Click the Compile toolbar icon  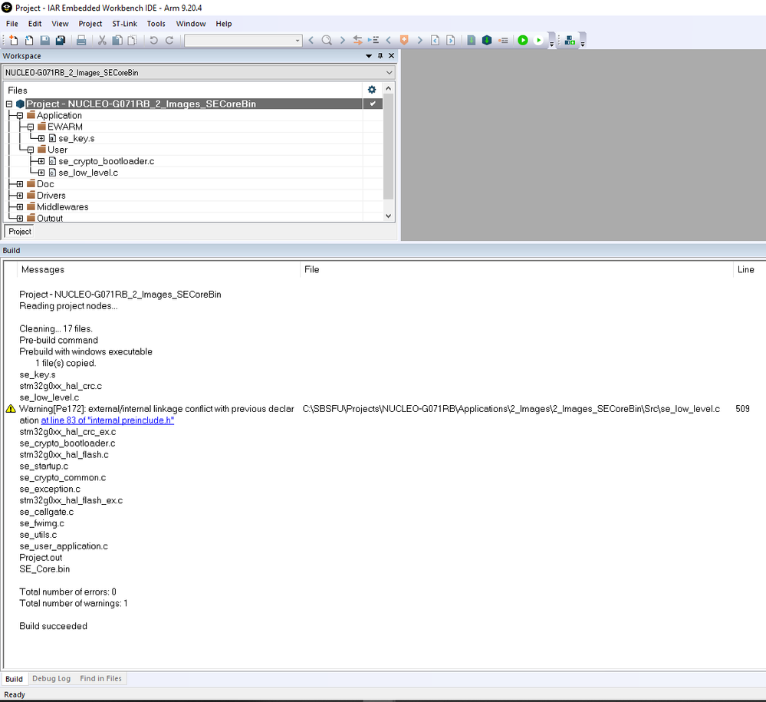pos(472,40)
